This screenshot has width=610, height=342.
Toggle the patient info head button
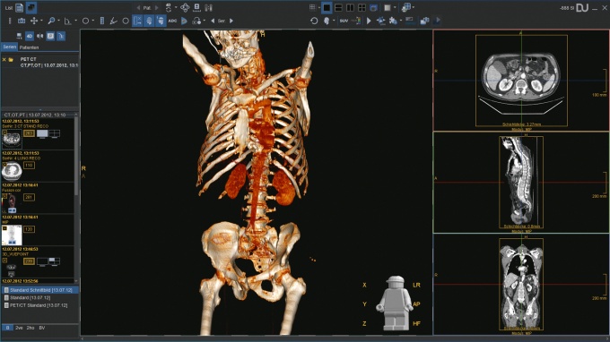[x=161, y=21]
